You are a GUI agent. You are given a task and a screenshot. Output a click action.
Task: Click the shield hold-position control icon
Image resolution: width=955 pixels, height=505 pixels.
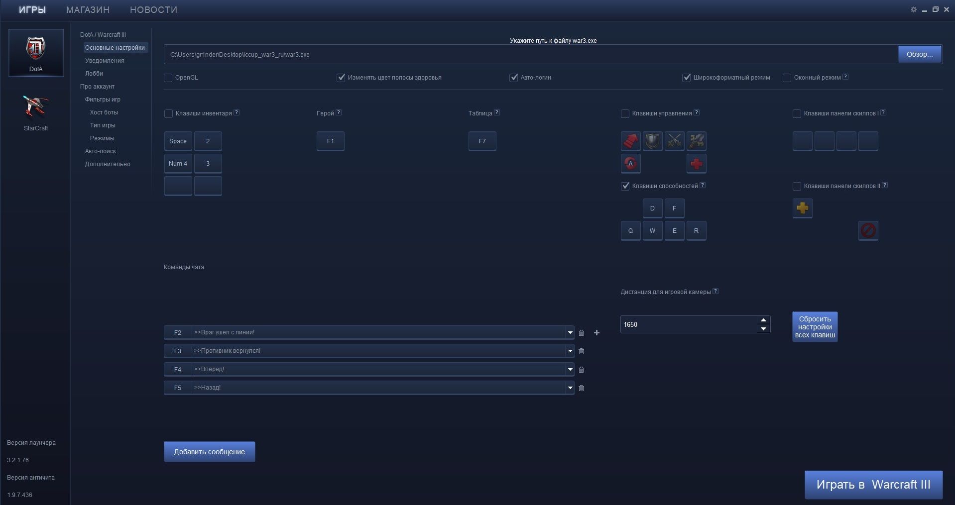pyautogui.click(x=652, y=141)
